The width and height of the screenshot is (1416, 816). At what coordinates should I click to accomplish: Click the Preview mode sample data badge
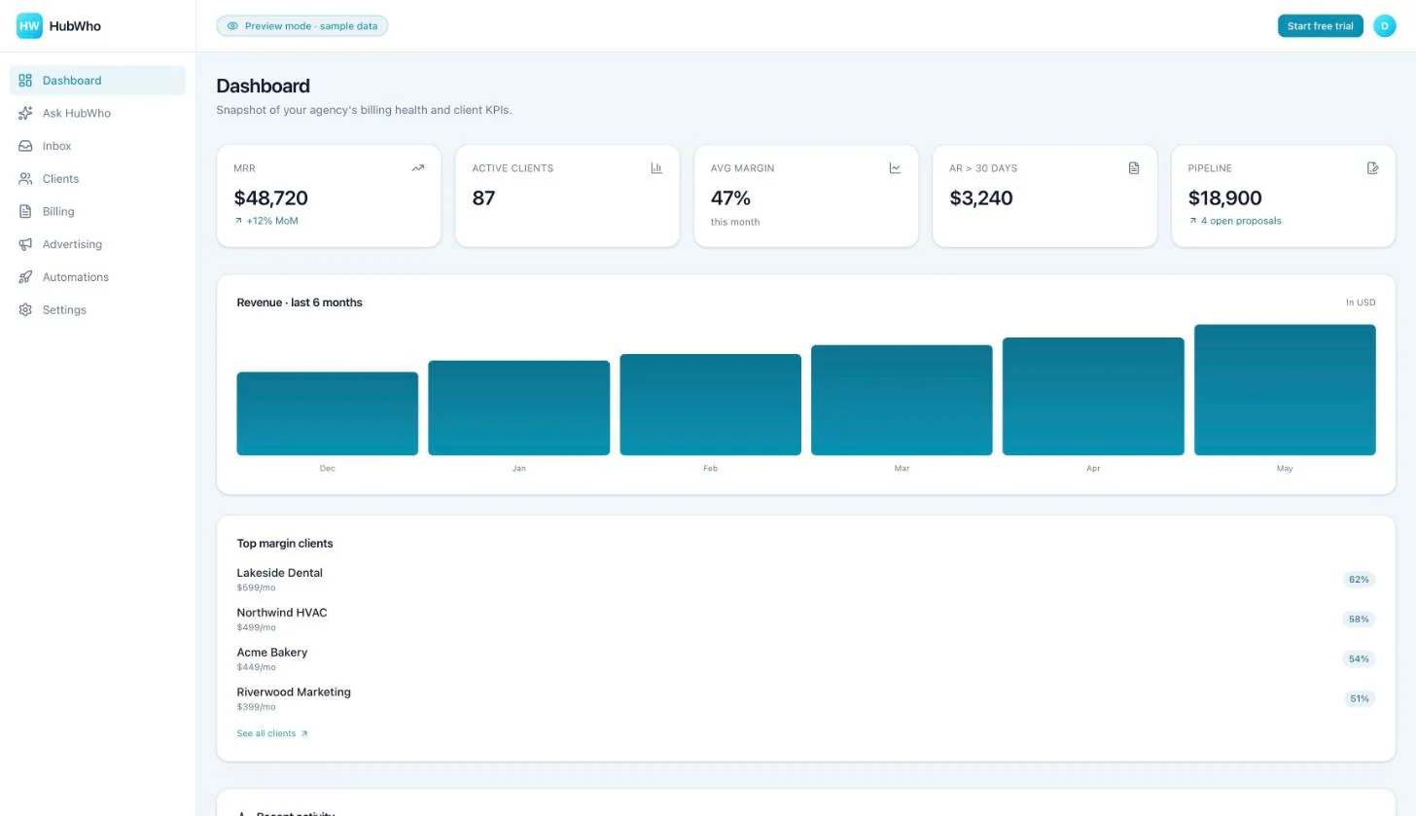coord(302,26)
